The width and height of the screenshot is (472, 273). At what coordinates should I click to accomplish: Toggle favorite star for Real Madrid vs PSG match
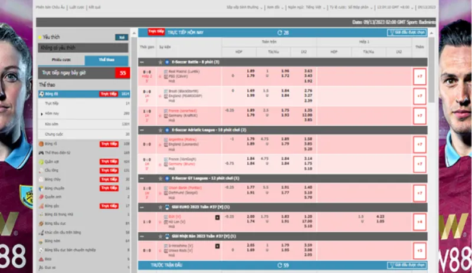[x=160, y=77]
